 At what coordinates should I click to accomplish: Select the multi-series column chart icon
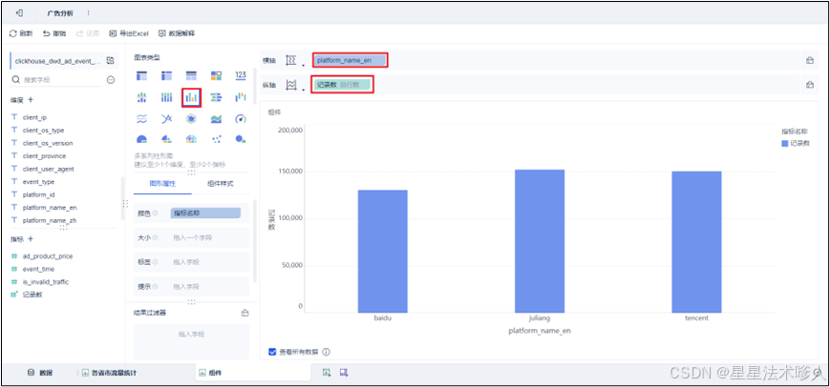[x=191, y=97]
